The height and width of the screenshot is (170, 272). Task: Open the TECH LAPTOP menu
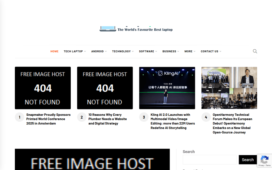(x=73, y=51)
